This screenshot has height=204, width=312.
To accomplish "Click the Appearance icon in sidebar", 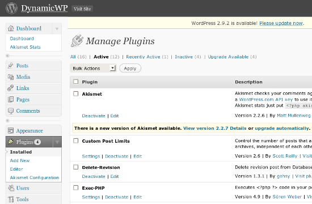I will click(x=11, y=131).
